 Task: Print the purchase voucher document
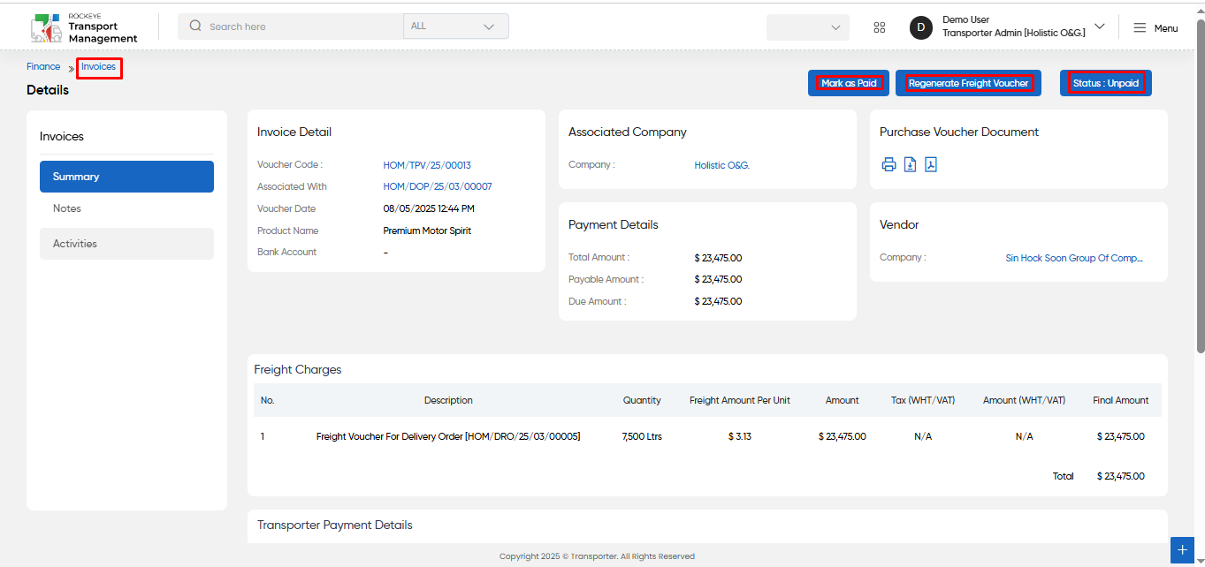[x=888, y=164]
